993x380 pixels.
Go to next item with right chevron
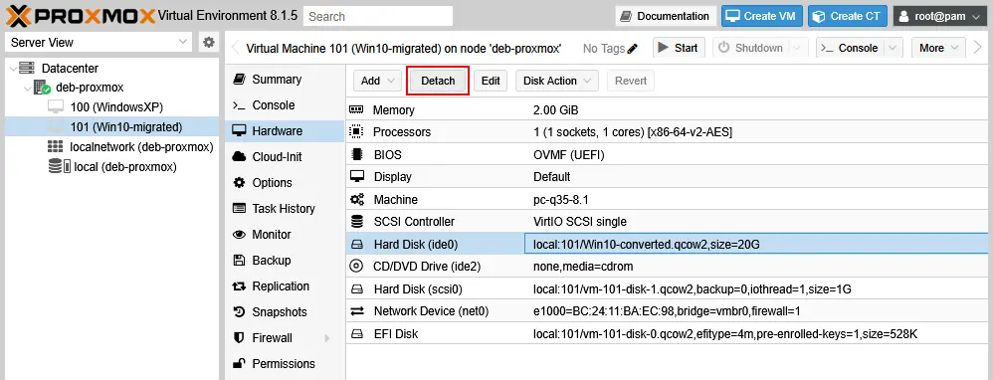coord(978,48)
